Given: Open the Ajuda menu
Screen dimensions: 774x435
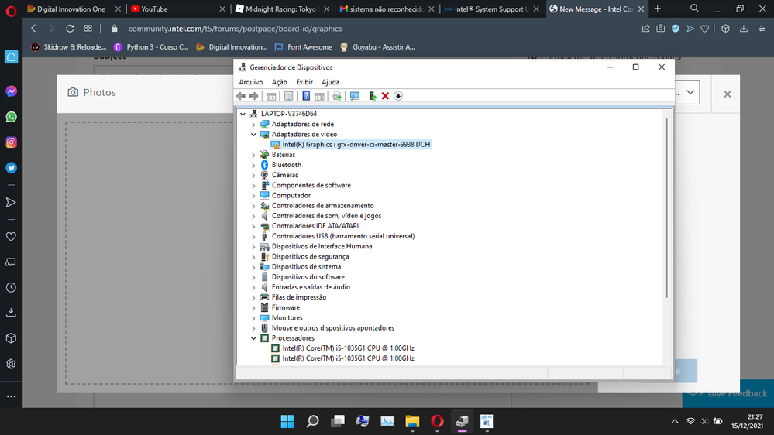Looking at the screenshot, I should 330,82.
